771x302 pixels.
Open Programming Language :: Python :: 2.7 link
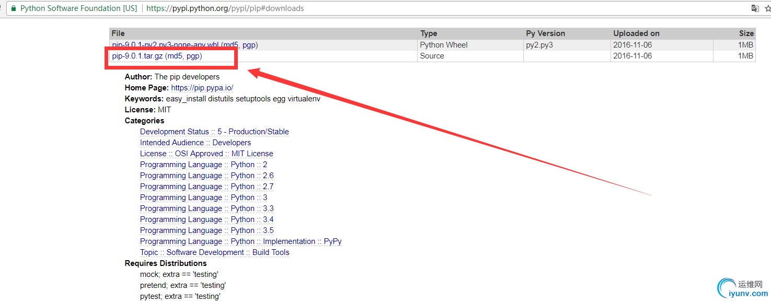207,187
